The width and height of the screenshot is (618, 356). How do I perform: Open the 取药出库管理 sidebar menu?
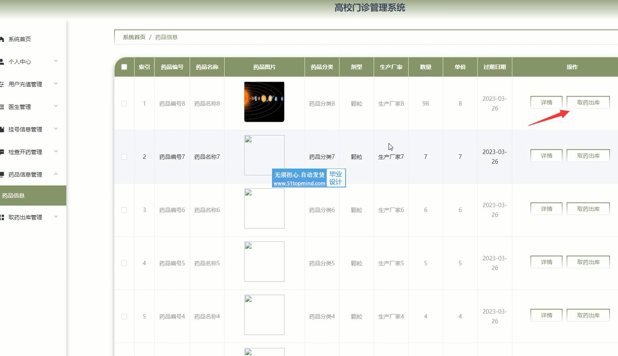pos(25,217)
